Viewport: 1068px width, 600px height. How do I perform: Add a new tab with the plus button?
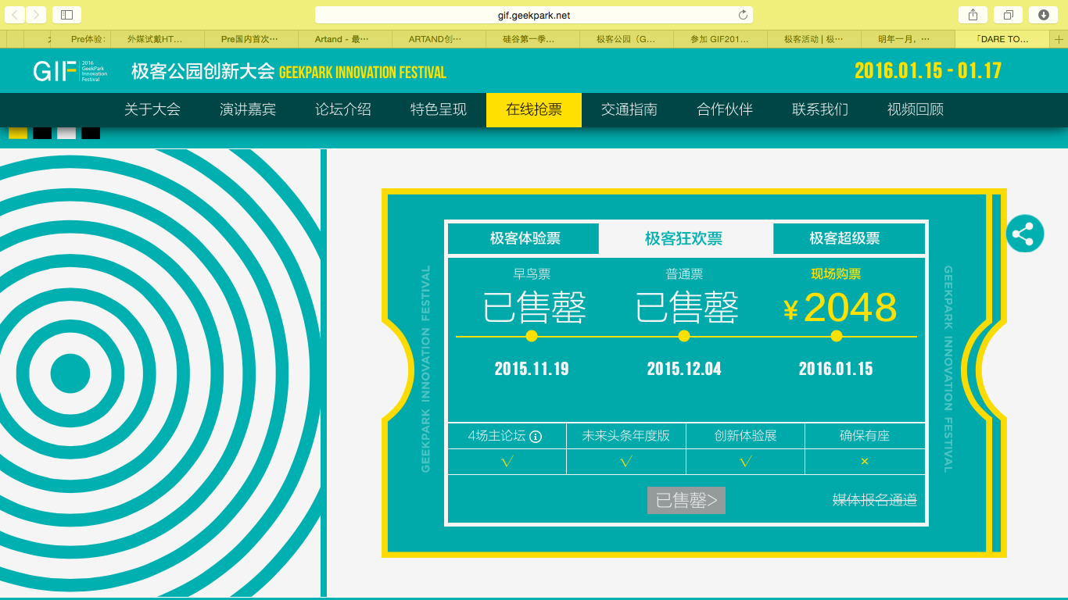1059,39
